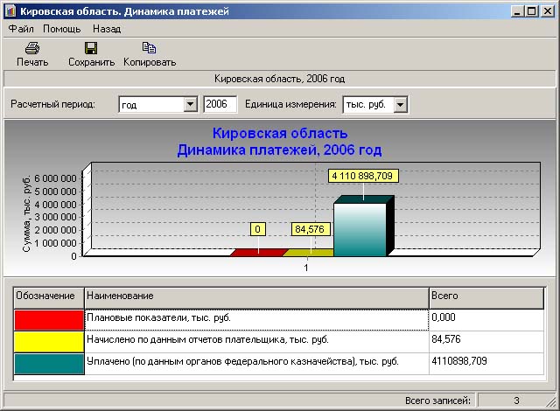This screenshot has height=411, width=560.
Task: Click the Обозначение column header
Action: coord(49,297)
